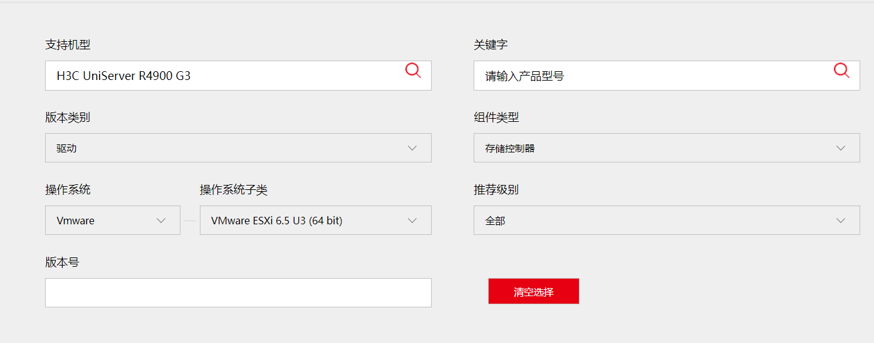Click the chevron arrow beside Vmware

(161, 221)
